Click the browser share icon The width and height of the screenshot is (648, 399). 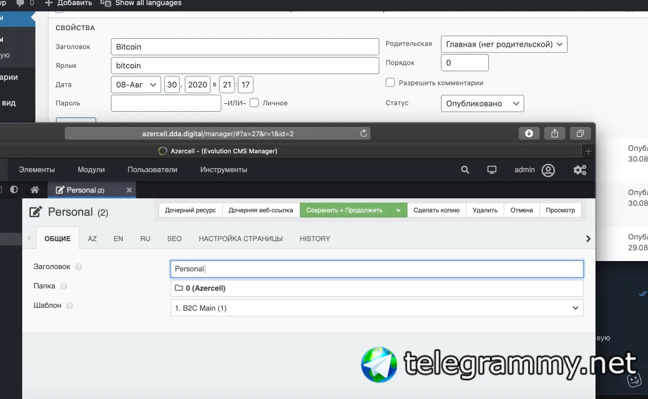click(554, 133)
